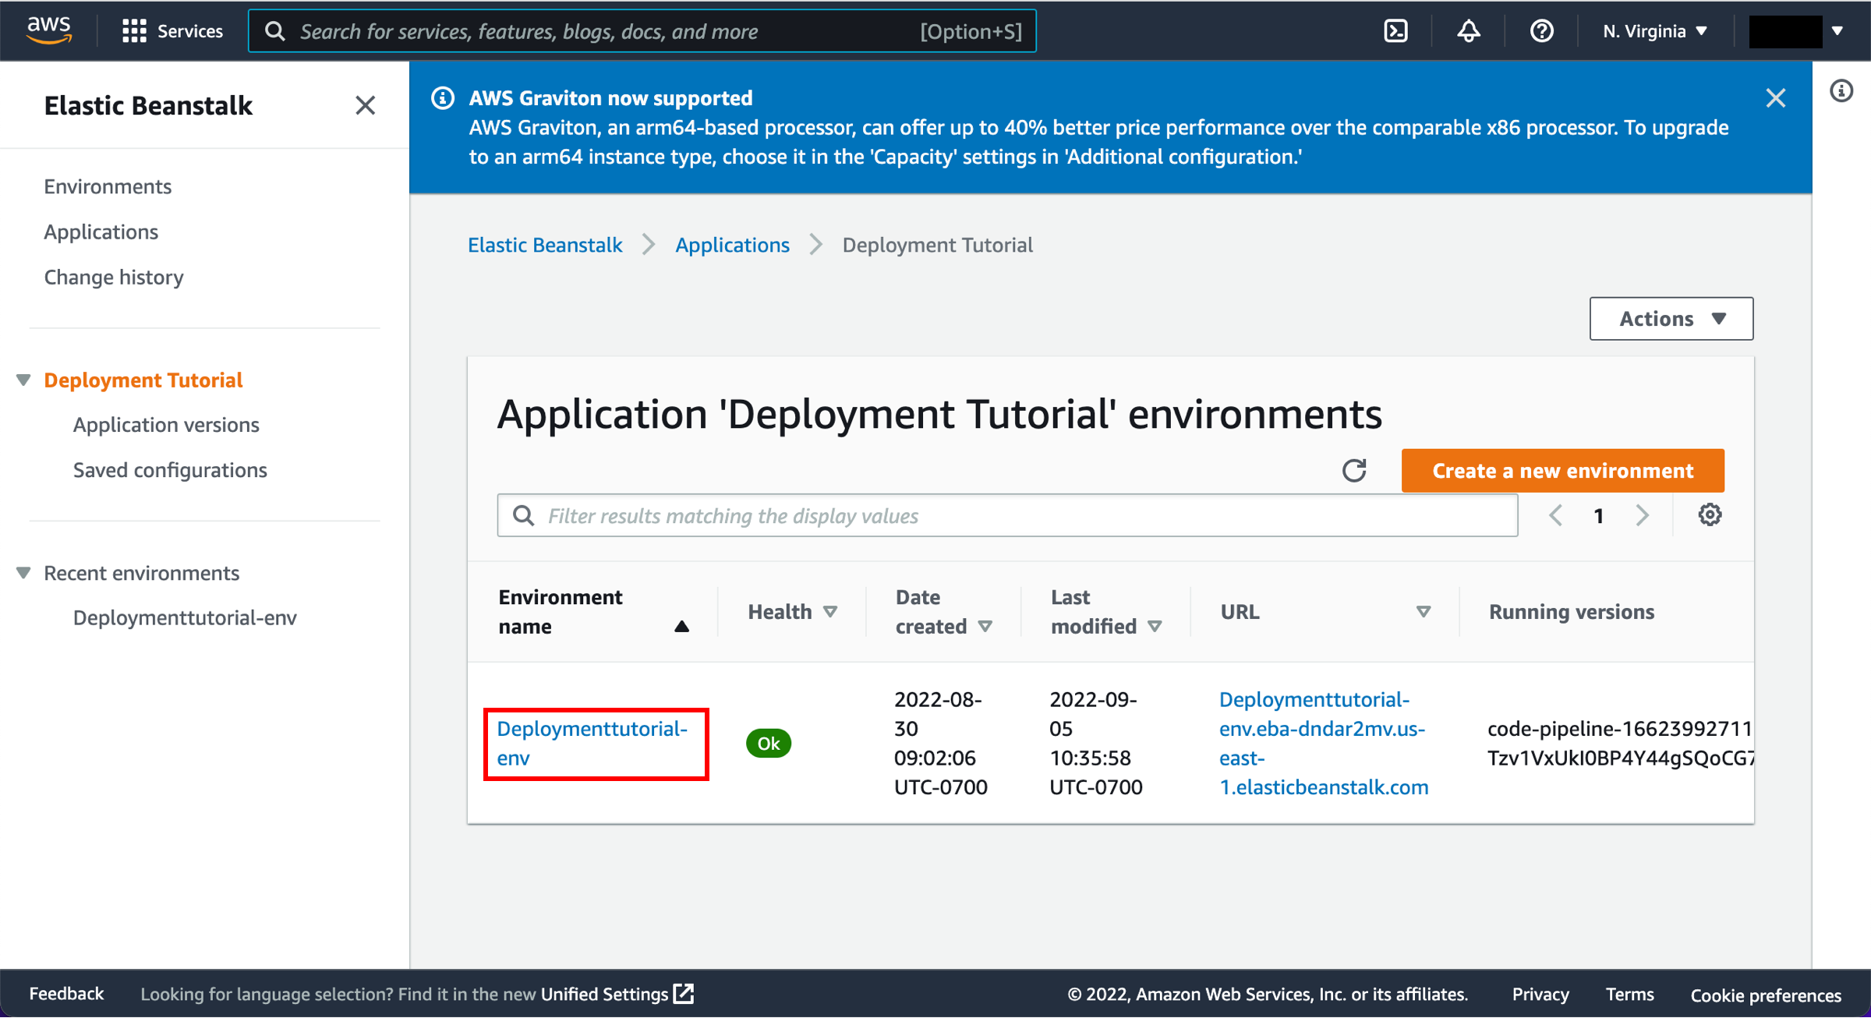Go to Elastic Beanstalk breadcrumb
Viewport: 1871px width, 1018px height.
[545, 245]
